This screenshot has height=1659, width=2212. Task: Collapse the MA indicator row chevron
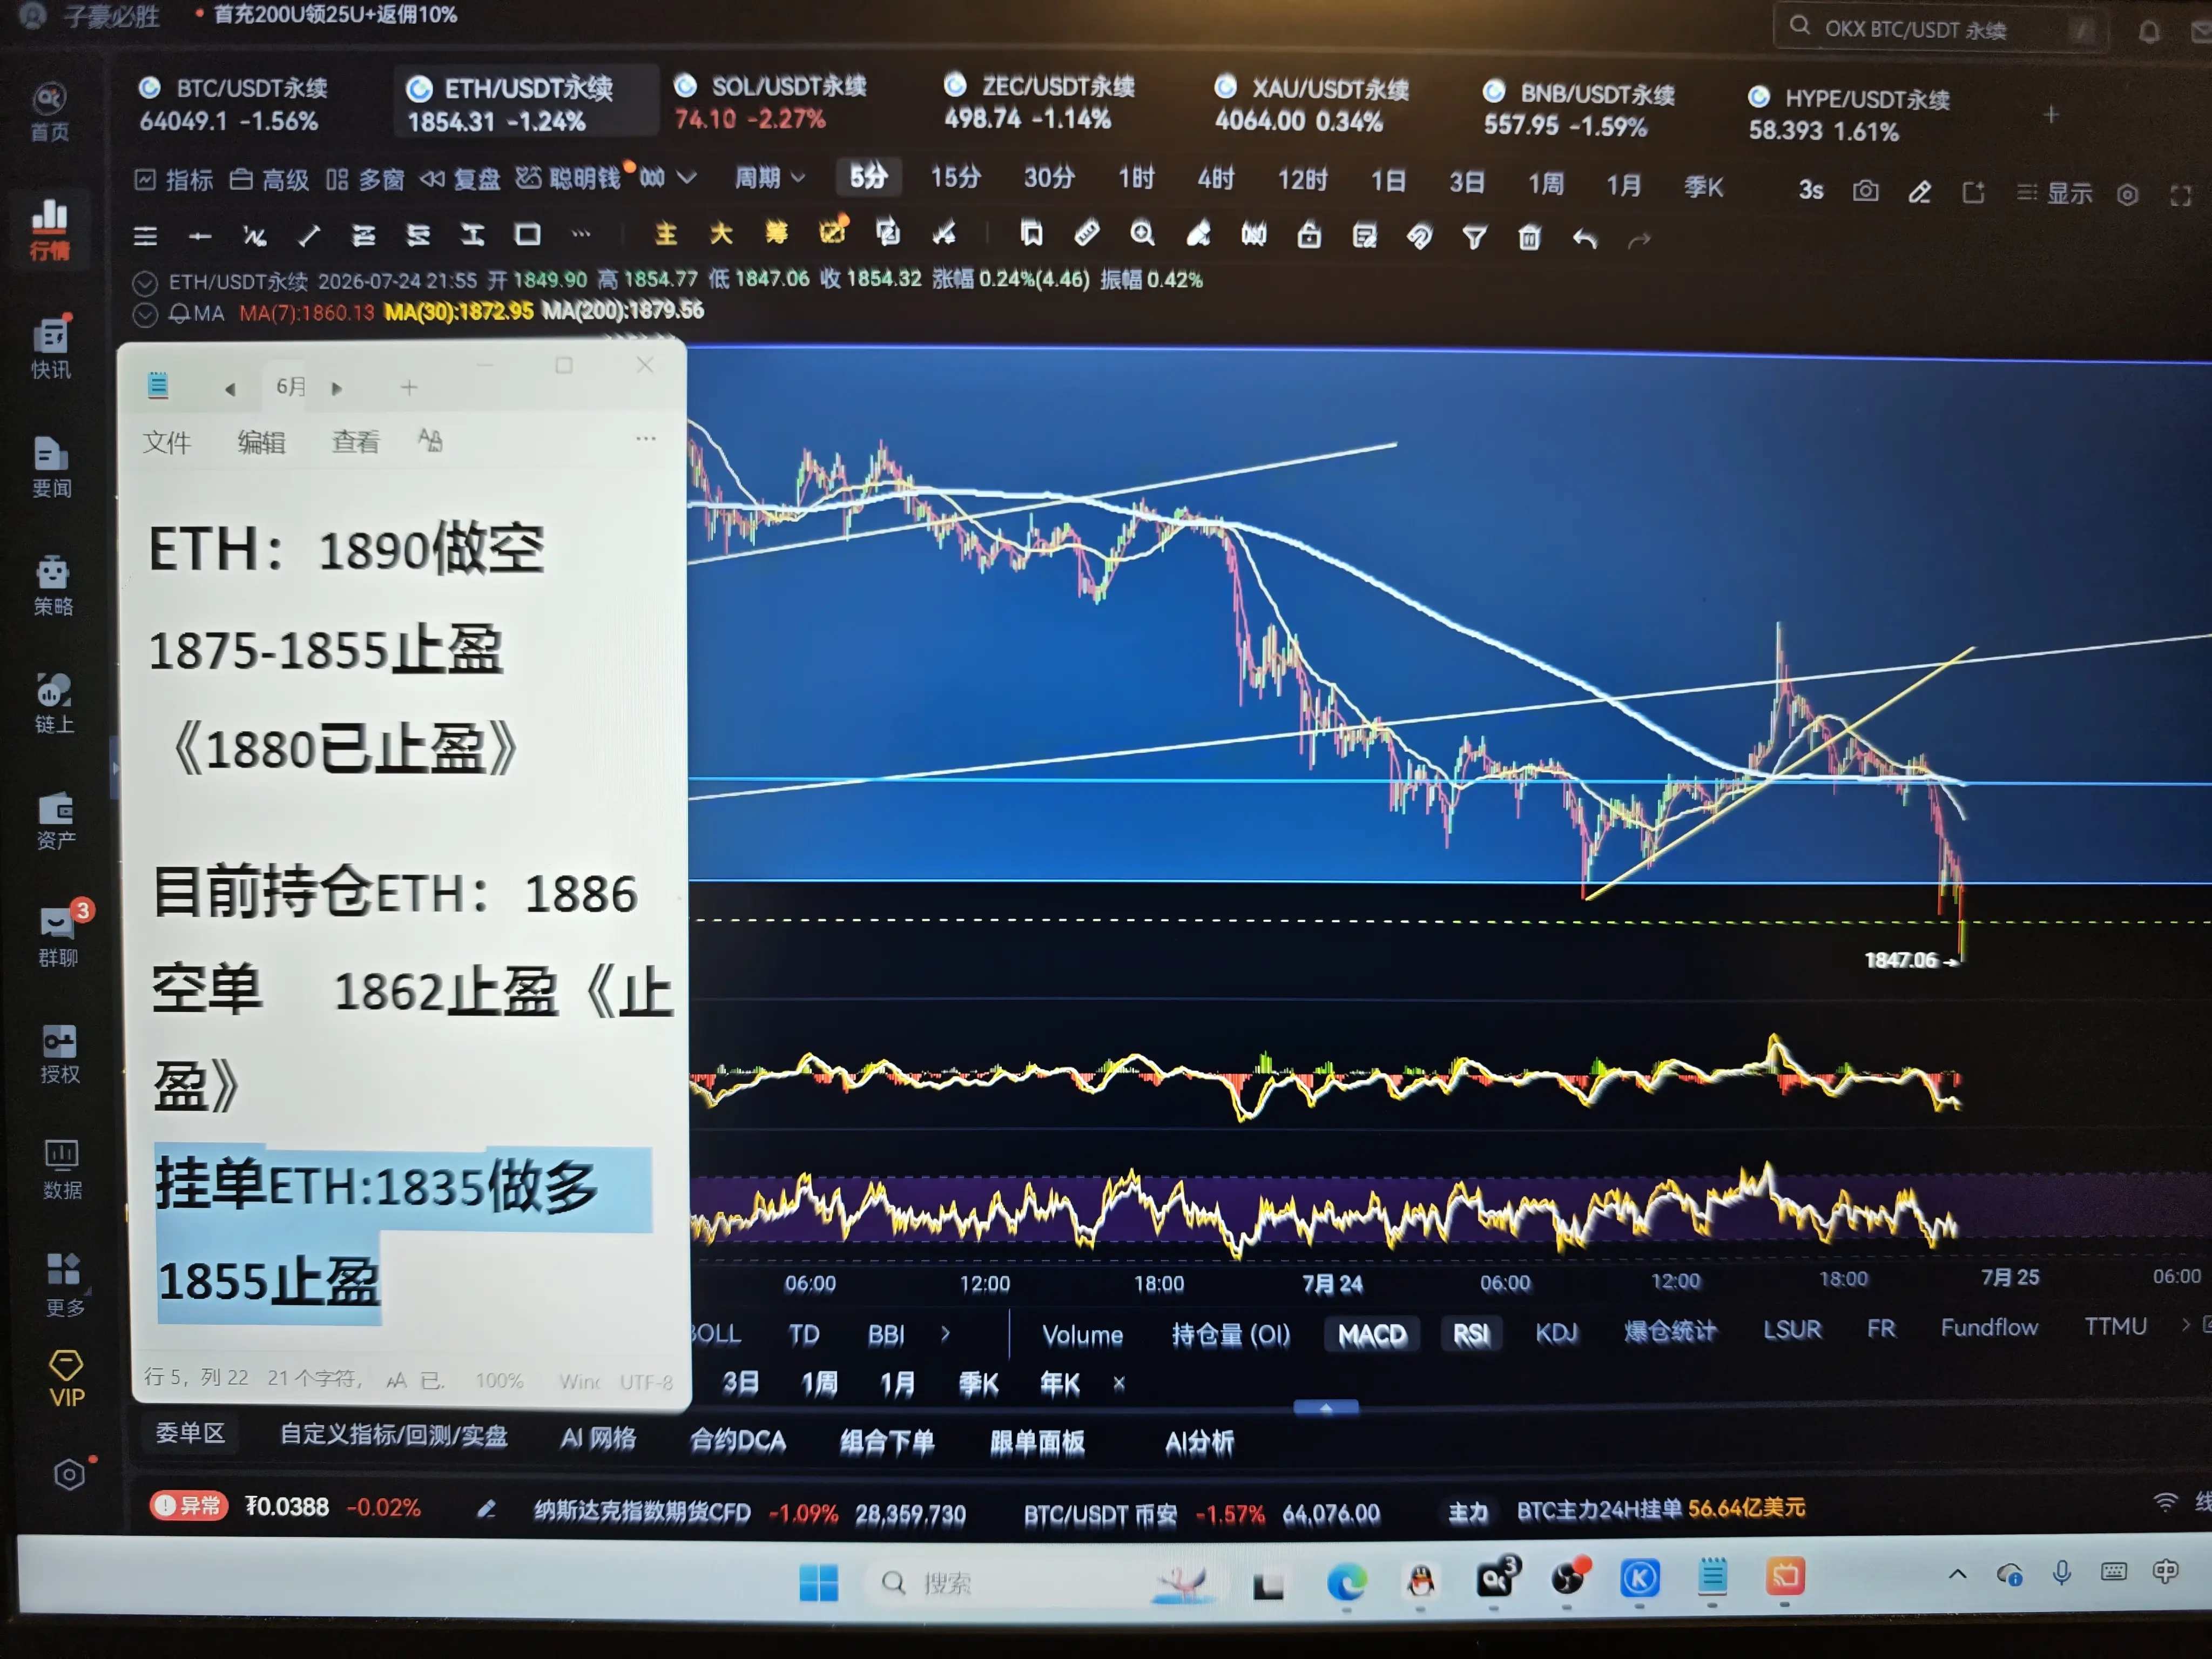click(145, 315)
